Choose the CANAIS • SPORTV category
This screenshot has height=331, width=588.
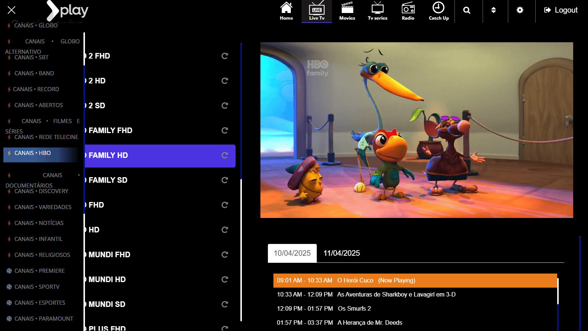37,287
